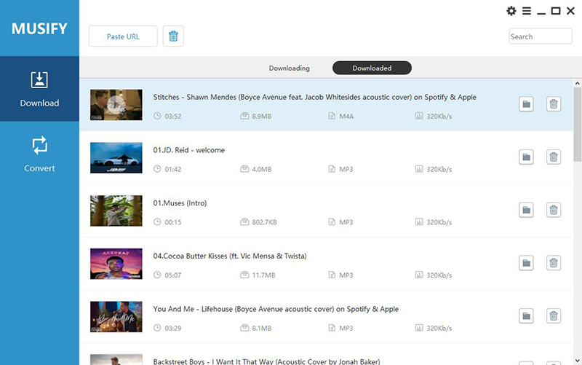Image resolution: width=582 pixels, height=365 pixels.
Task: Open the Download section in sidebar
Action: 39,89
